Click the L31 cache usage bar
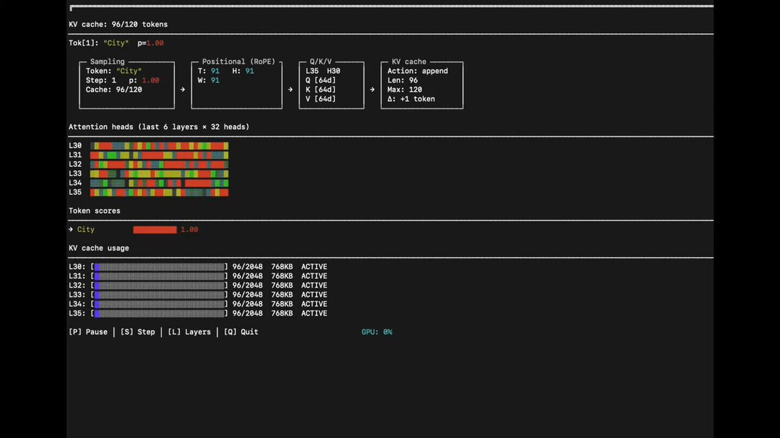The image size is (780, 438). click(x=159, y=276)
